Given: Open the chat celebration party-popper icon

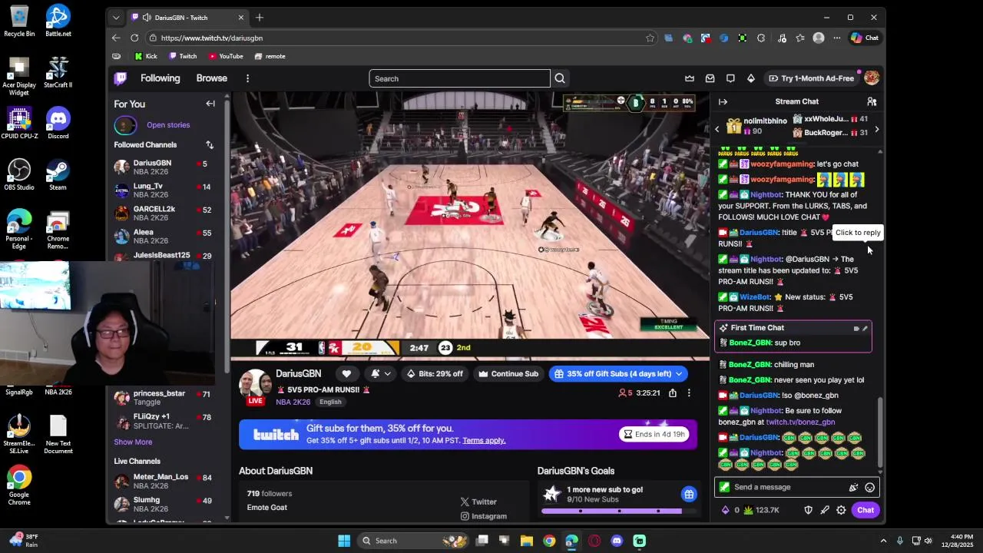Looking at the screenshot, I should pyautogui.click(x=853, y=487).
